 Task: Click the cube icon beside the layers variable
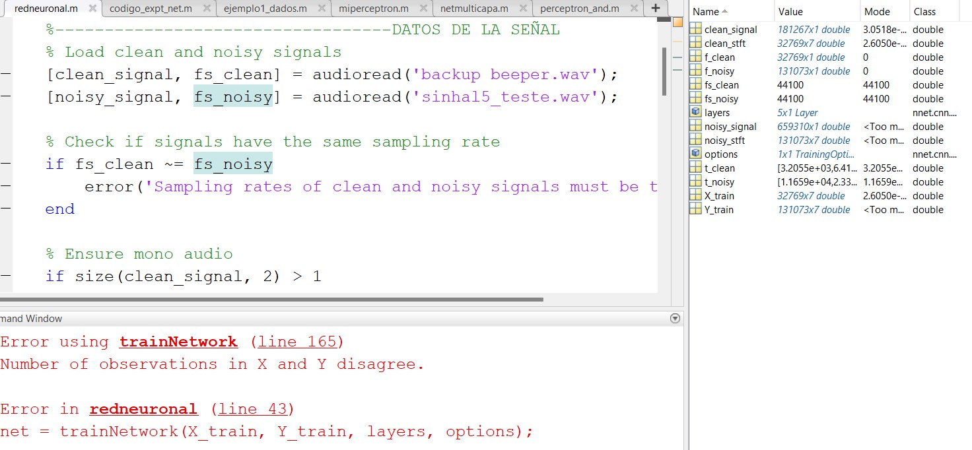[697, 112]
